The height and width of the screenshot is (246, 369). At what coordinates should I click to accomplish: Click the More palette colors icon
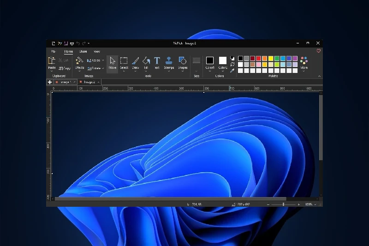coord(304,60)
